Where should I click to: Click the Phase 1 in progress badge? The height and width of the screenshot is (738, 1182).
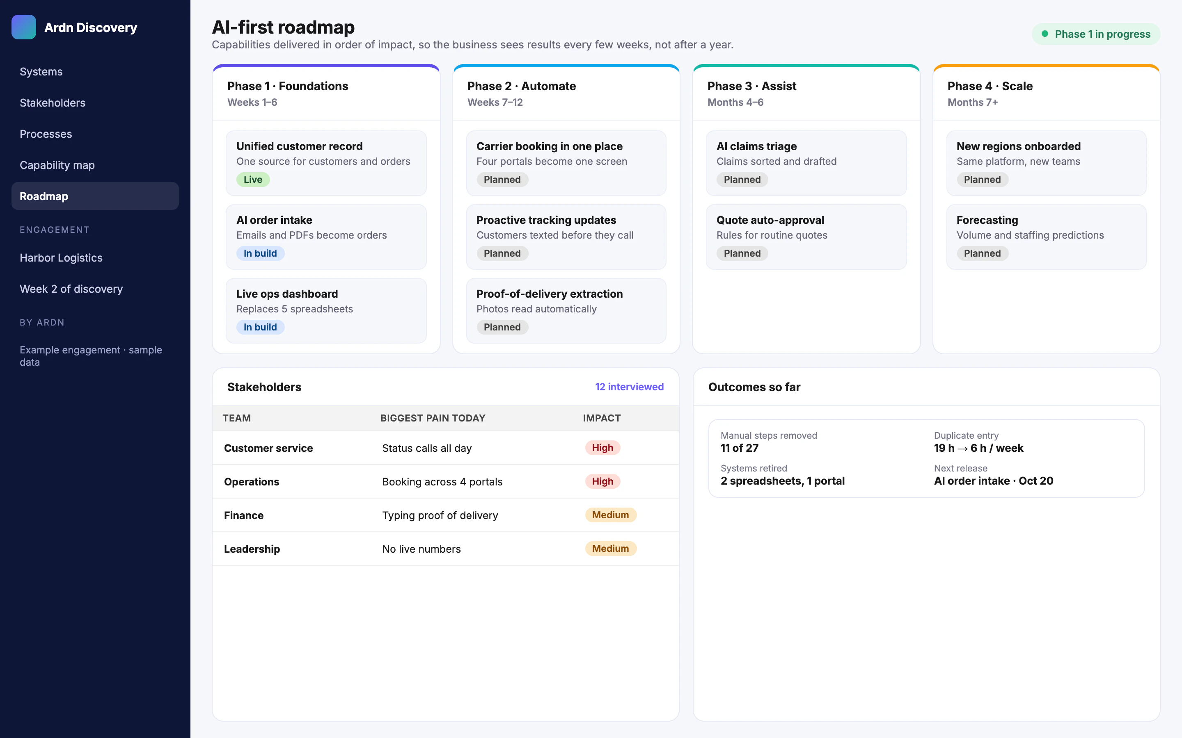(1095, 34)
